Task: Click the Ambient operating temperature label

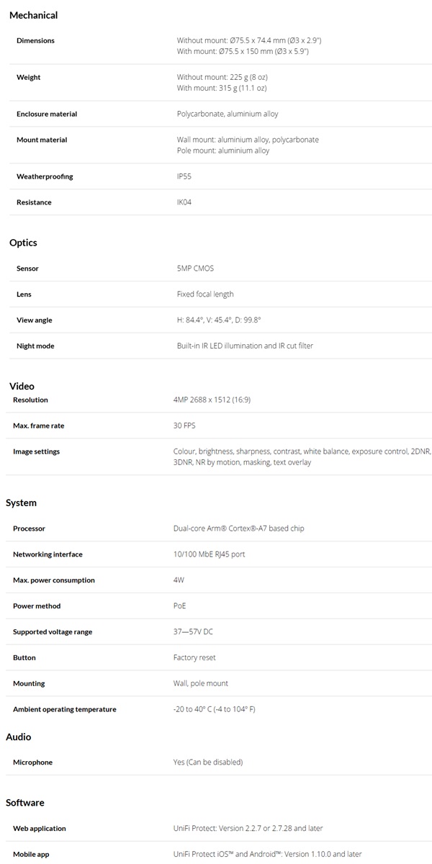Action: point(65,709)
